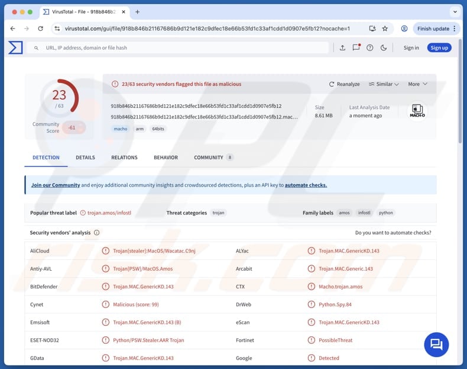Click the VirusTotal logo icon
467x369 pixels.
pyautogui.click(x=15, y=47)
